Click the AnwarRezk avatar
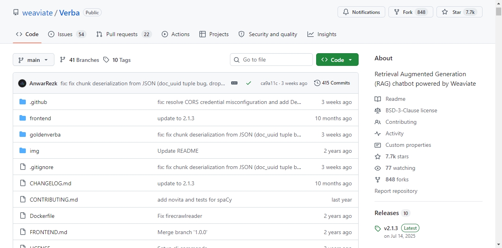 pyautogui.click(x=22, y=83)
